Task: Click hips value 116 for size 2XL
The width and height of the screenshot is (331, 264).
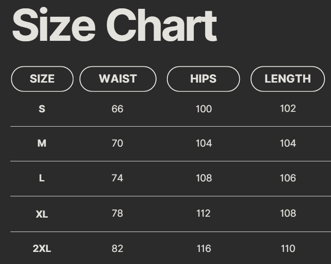Action: [x=204, y=249]
